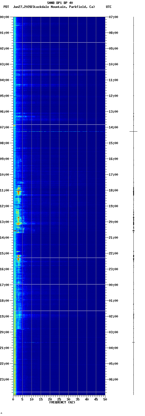Click the 15:00 PDT time label on the left axis
Screen dimensions: 145x416
tap(4, 253)
